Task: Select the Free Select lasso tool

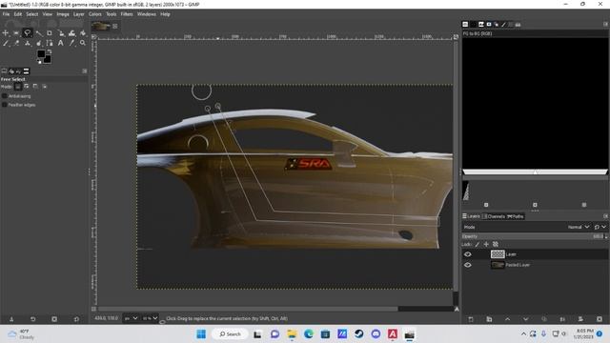Action: (28, 33)
